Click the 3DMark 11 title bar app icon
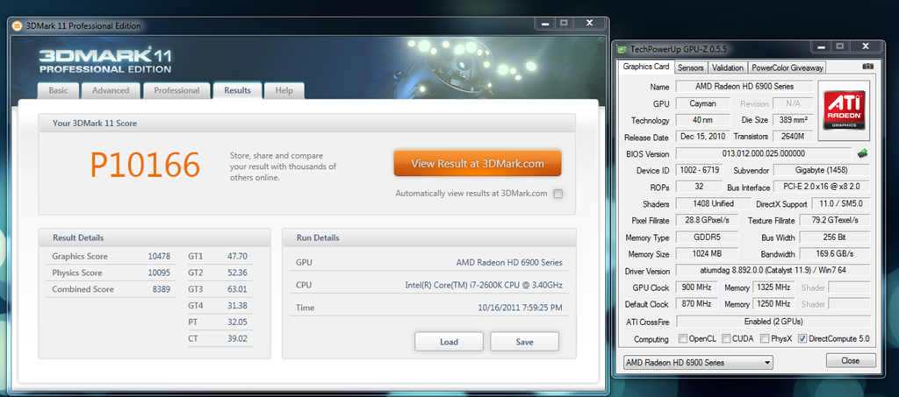Screen dimensions: 899x397 (18, 25)
